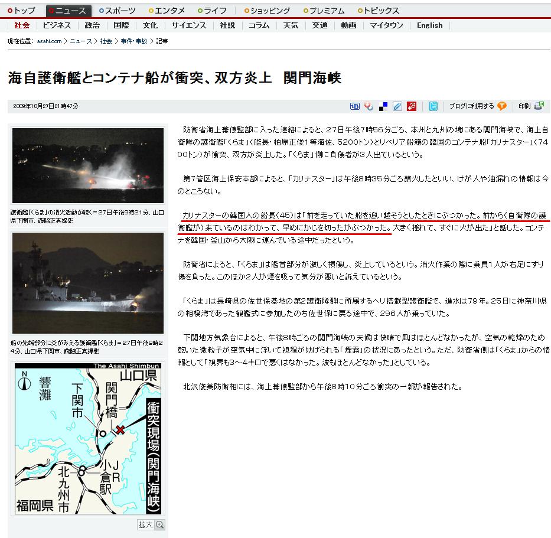This screenshot has height=538, width=551.
Task: Open the トップ tab
Action: pyautogui.click(x=21, y=11)
